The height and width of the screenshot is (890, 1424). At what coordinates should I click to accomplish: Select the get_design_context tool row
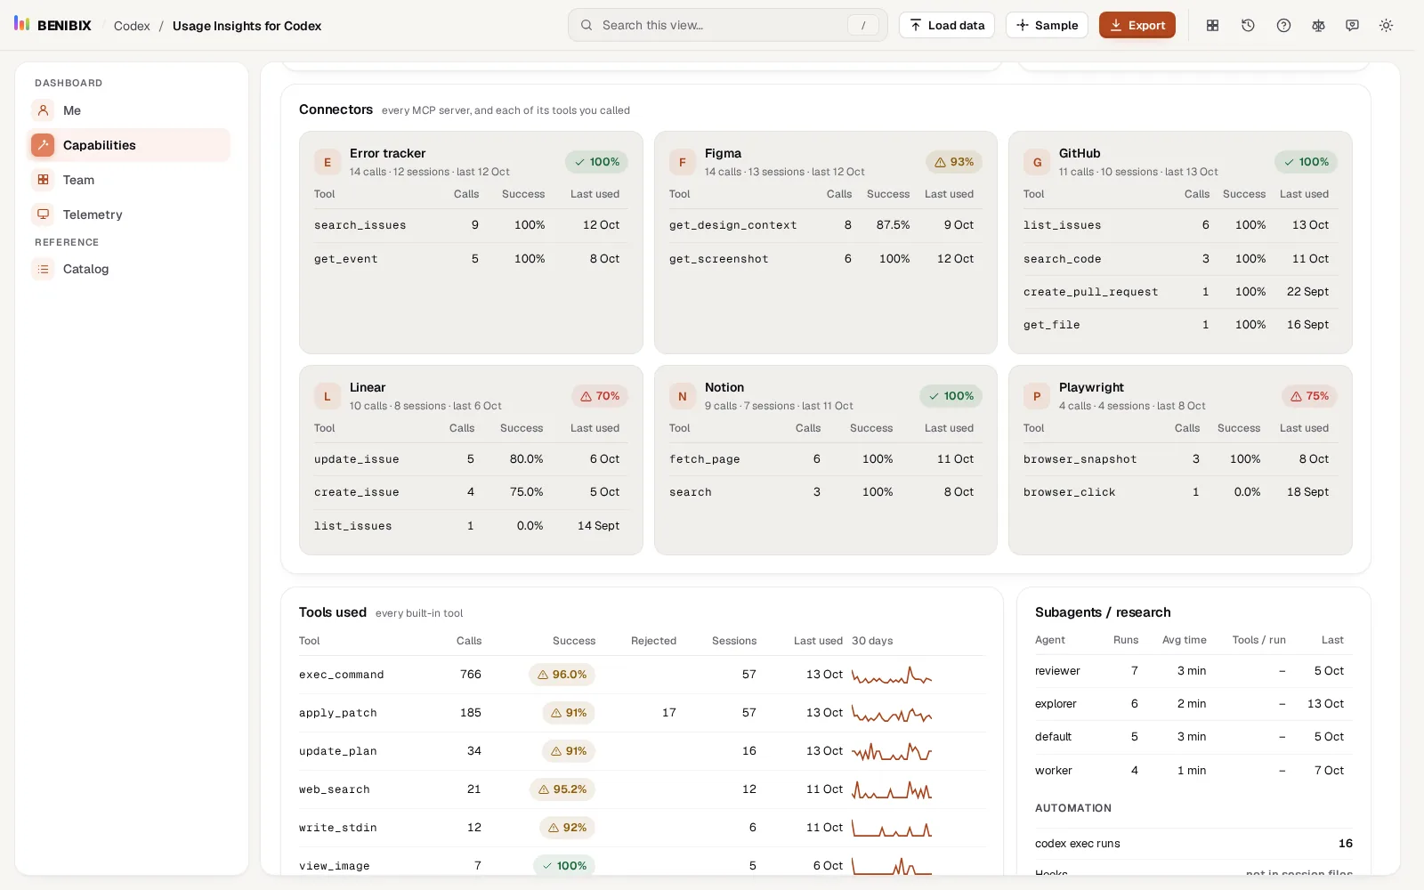click(825, 225)
